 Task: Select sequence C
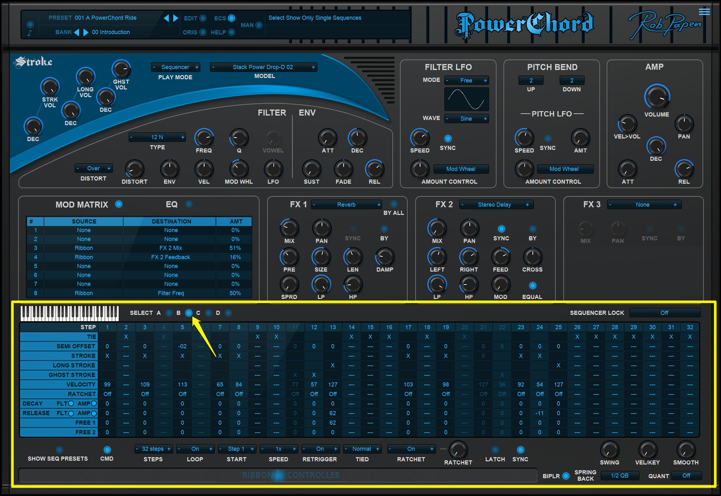pyautogui.click(x=209, y=313)
